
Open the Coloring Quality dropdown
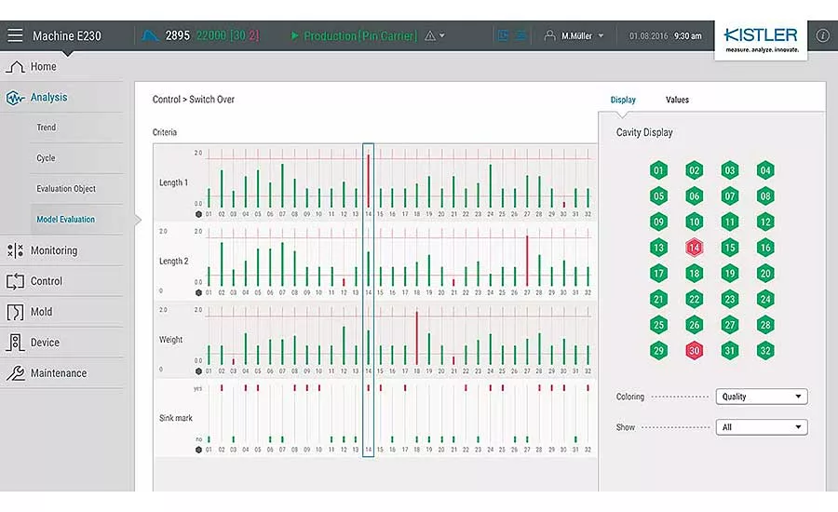[x=762, y=397]
